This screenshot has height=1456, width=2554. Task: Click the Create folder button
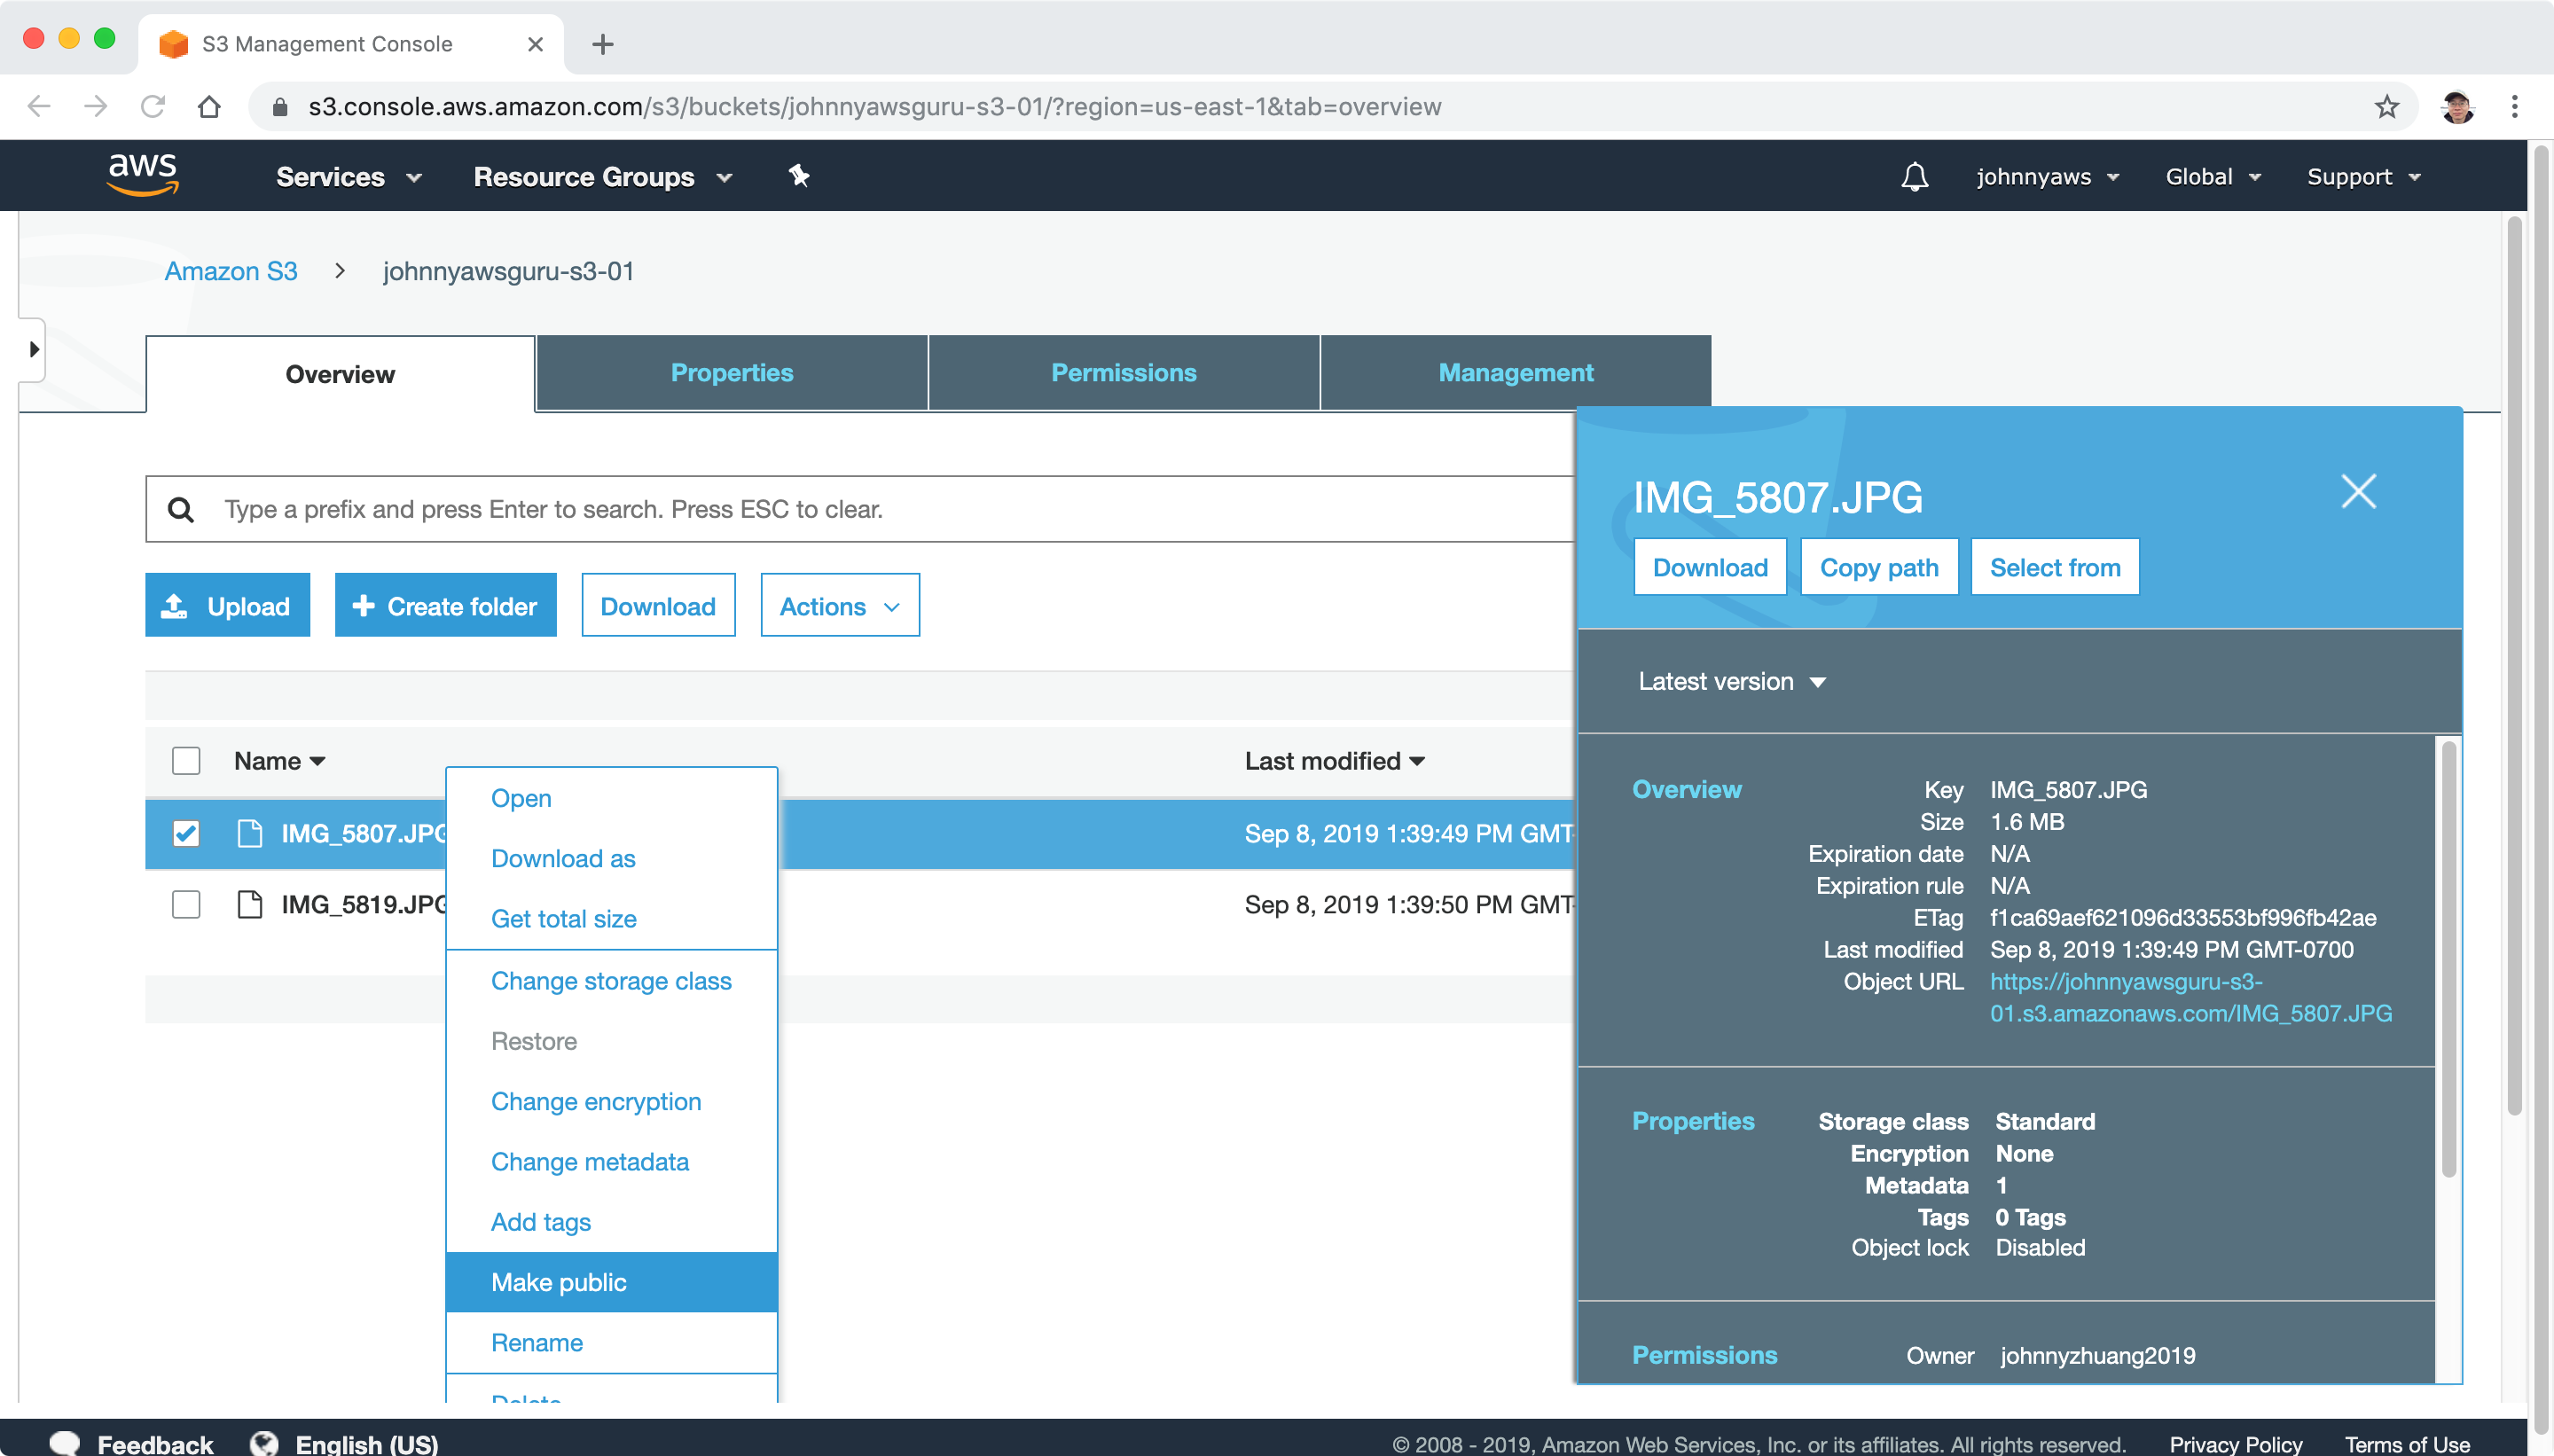click(x=446, y=606)
